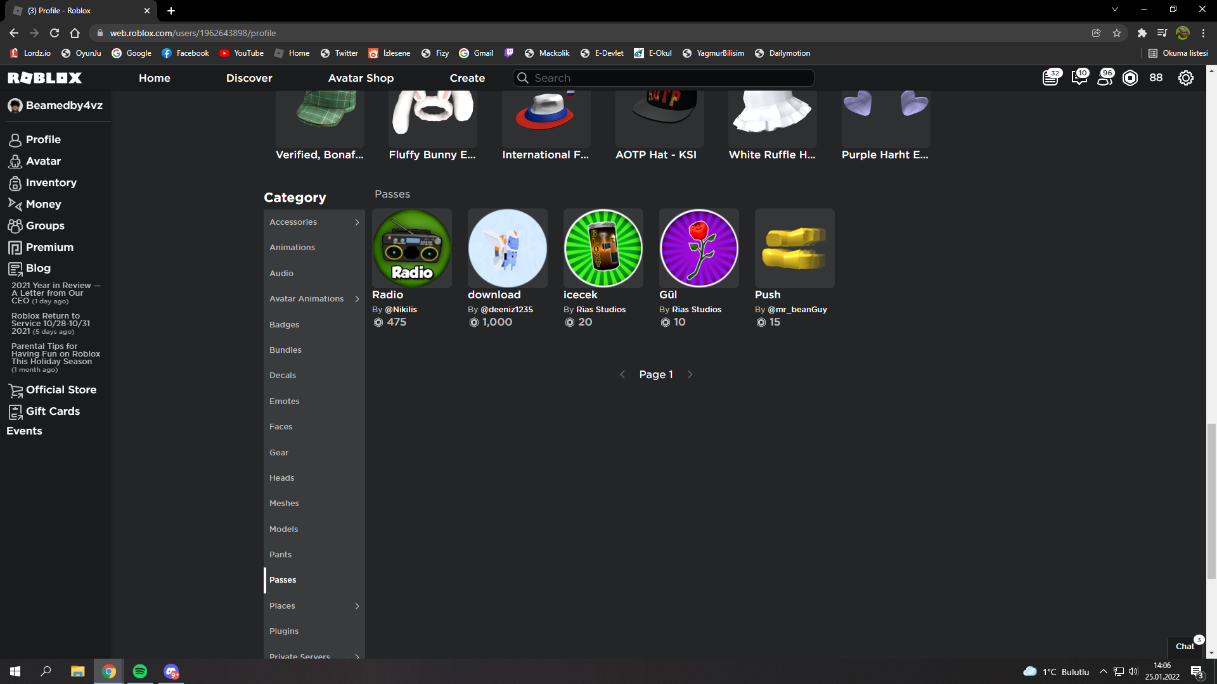Bookmark this page with star icon
Screen dimensions: 1217x684
(x=1117, y=33)
